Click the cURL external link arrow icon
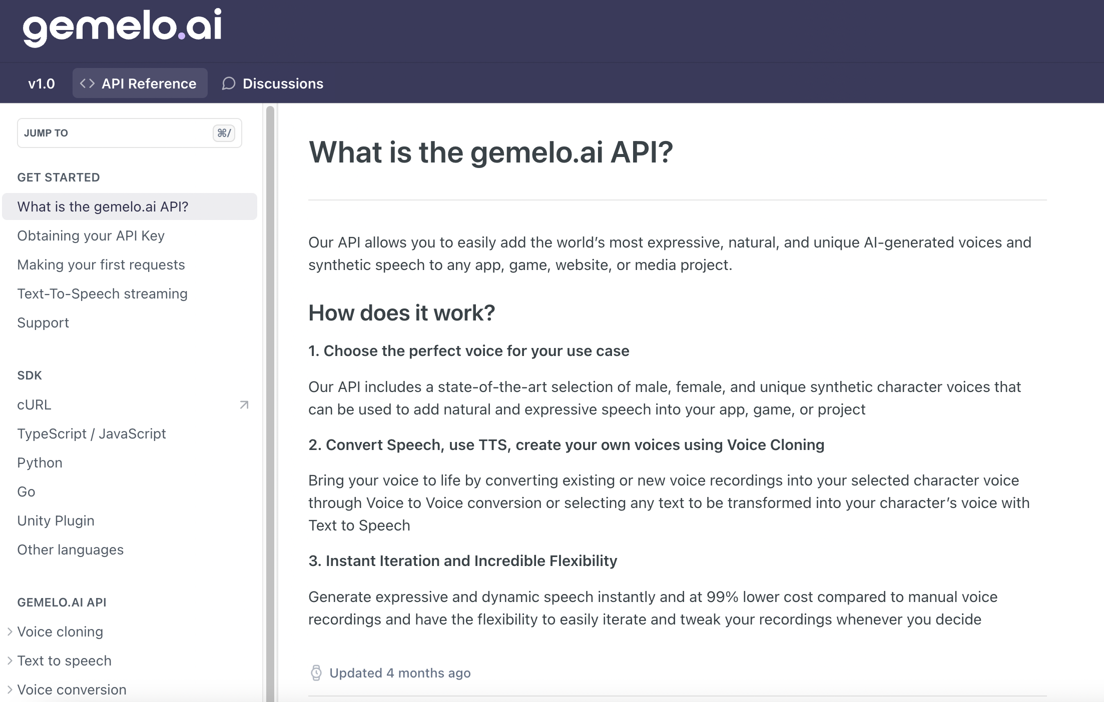1104x702 pixels. tap(244, 405)
